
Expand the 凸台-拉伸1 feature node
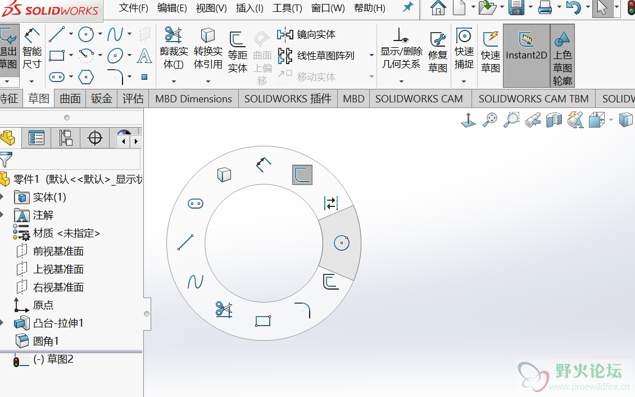click(2, 323)
